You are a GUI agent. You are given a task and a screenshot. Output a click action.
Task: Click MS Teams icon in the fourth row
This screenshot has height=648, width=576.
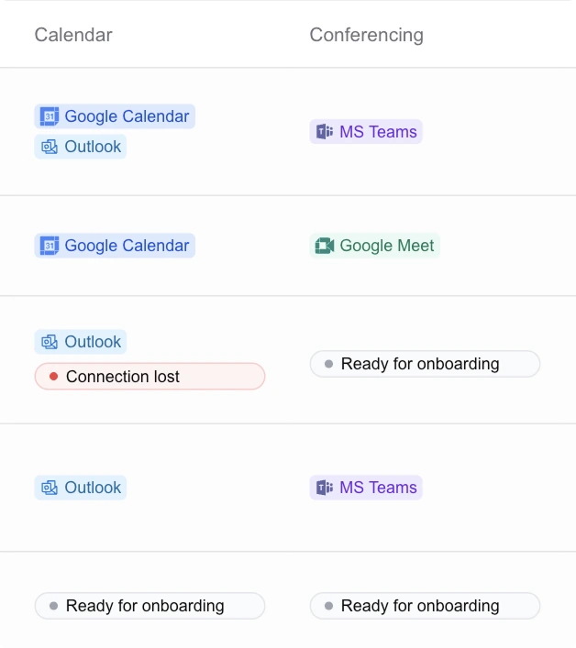[x=325, y=488]
